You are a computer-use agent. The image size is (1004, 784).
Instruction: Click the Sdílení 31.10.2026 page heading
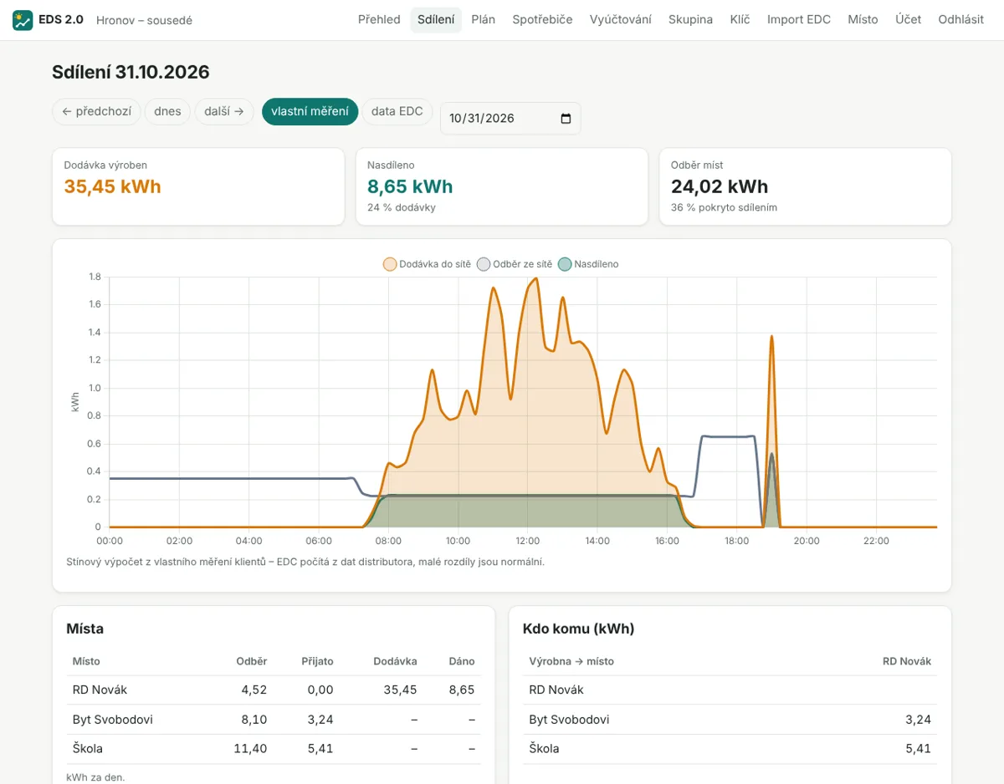pyautogui.click(x=131, y=72)
